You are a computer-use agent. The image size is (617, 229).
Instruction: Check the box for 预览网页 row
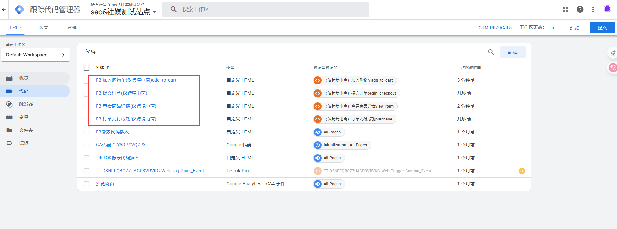click(86, 184)
